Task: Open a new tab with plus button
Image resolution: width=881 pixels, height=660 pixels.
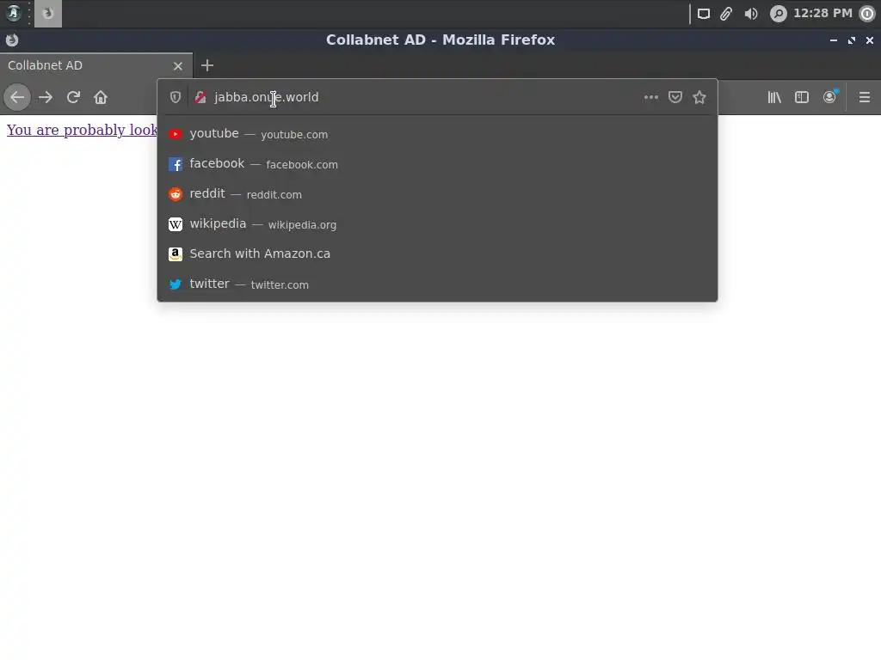Action: (207, 65)
